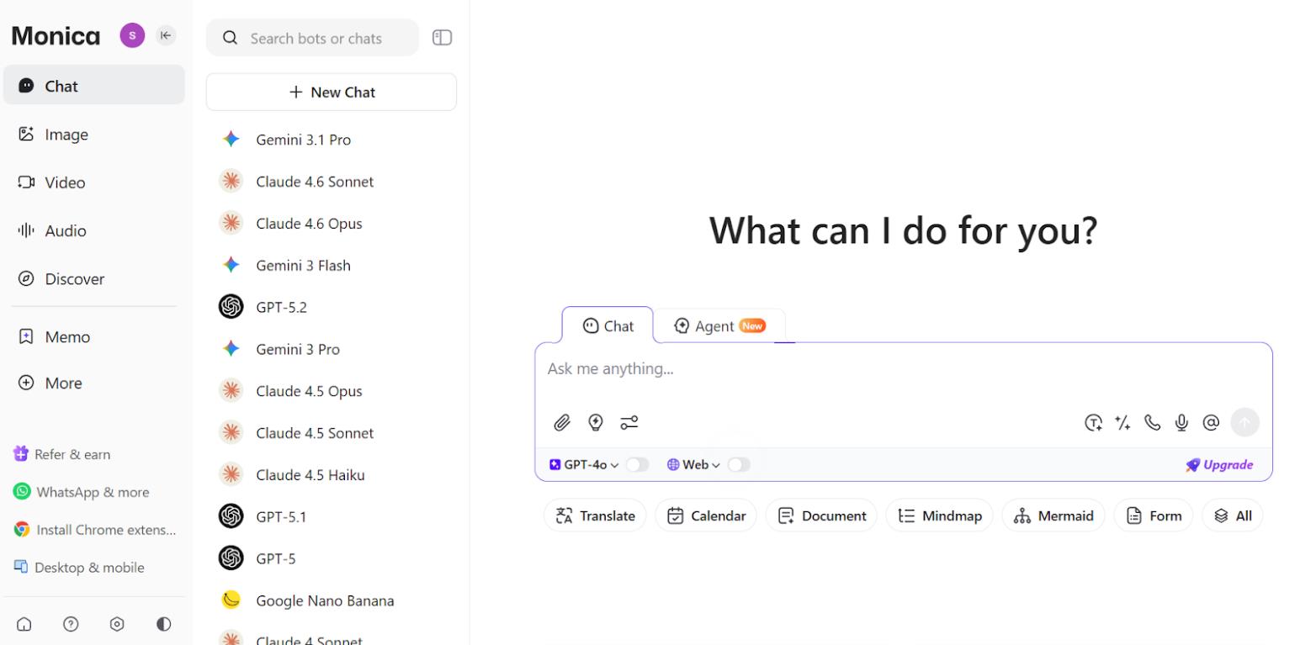Open settings hexagon icon at sidebar bottom
The width and height of the screenshot is (1300, 645).
click(117, 624)
